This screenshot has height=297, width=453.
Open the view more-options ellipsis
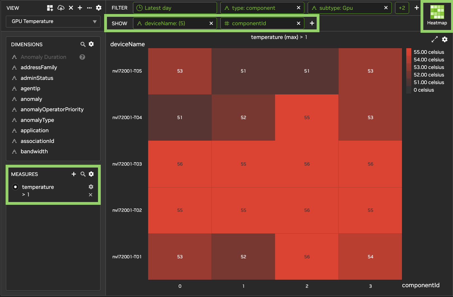click(89, 8)
